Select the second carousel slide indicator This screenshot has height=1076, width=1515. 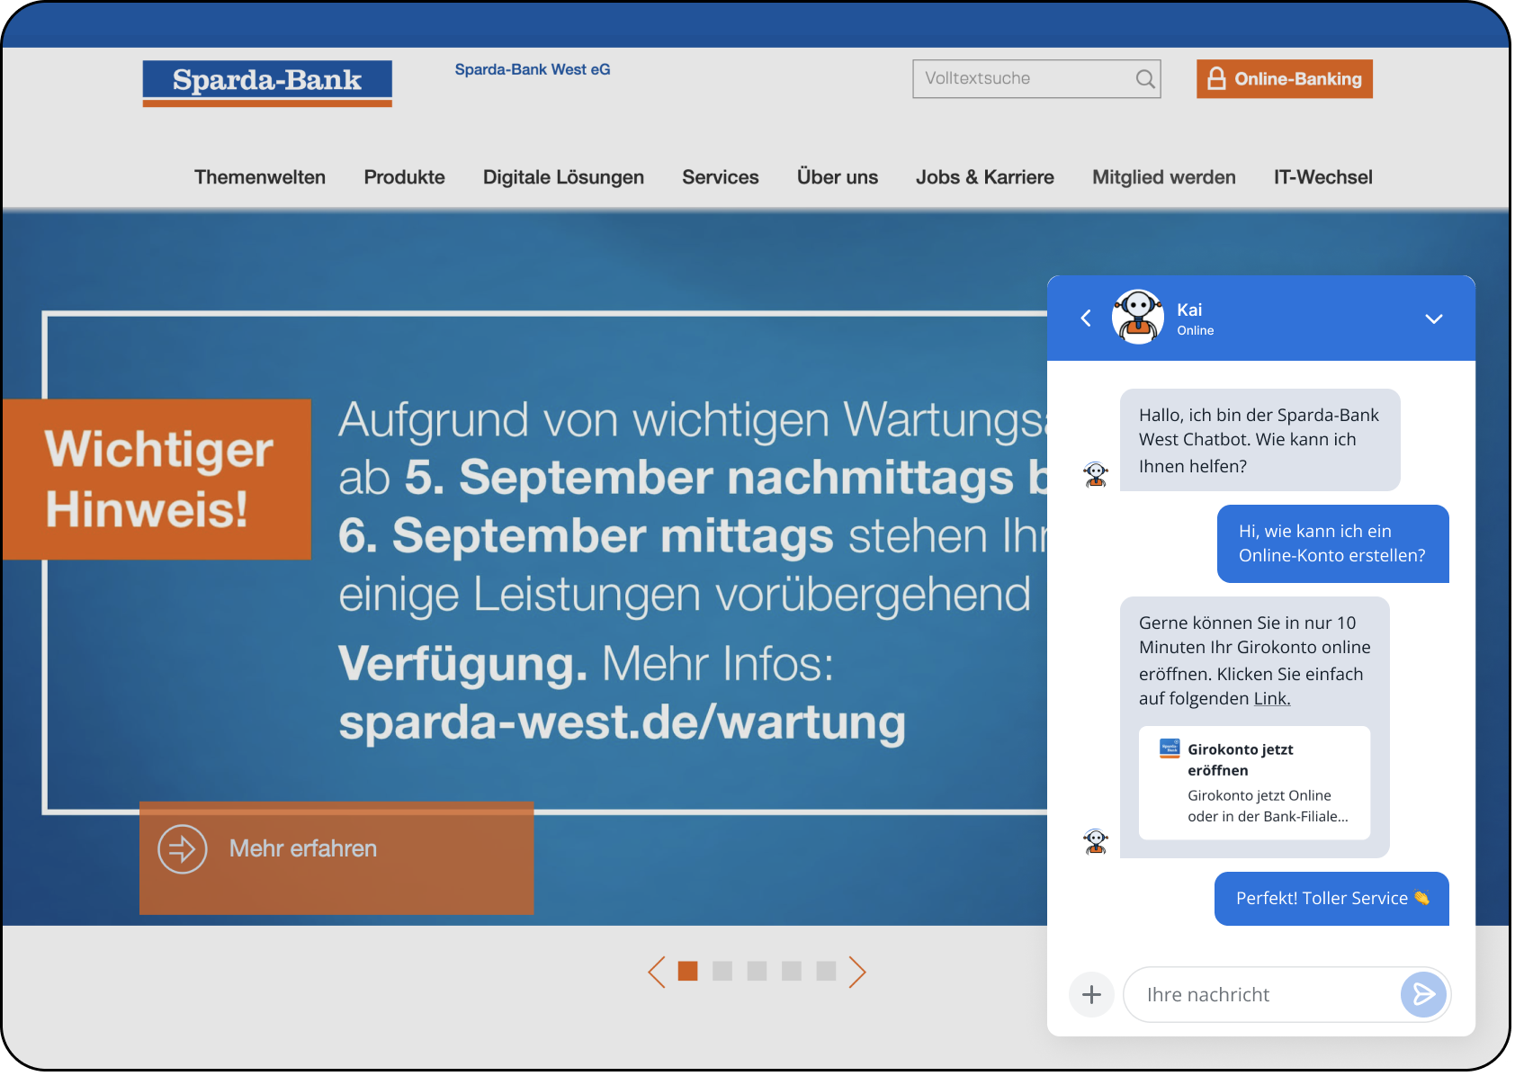pyautogui.click(x=722, y=971)
